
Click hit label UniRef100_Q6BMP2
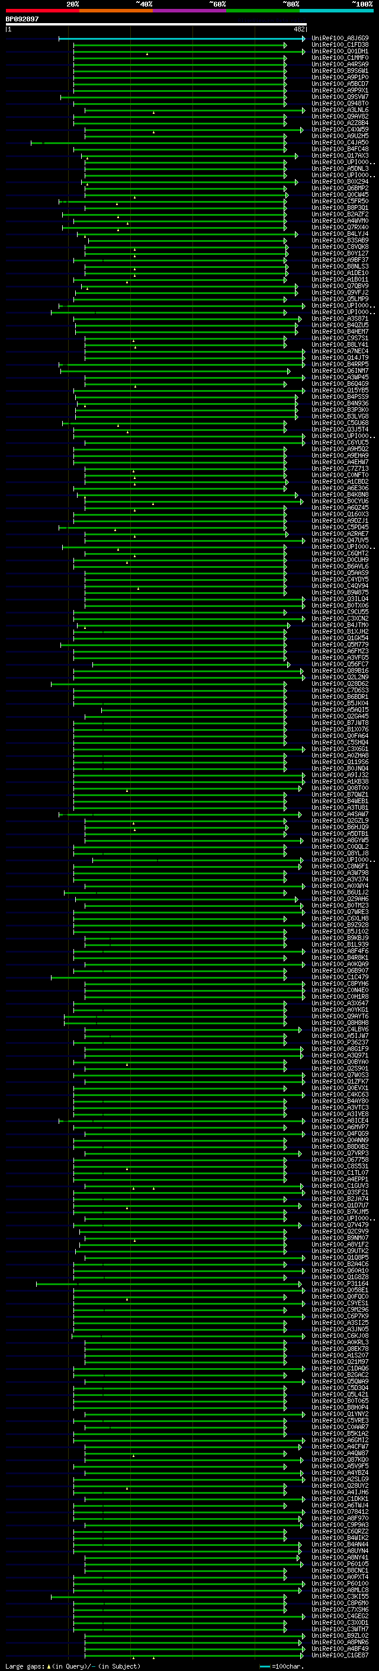click(x=340, y=188)
